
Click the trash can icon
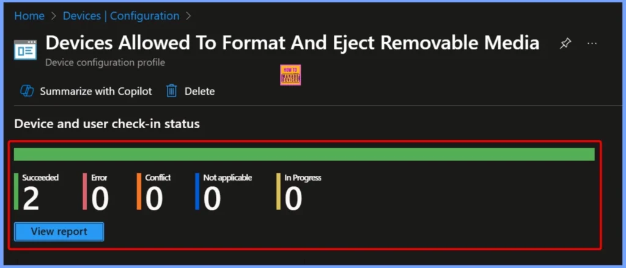tap(172, 91)
